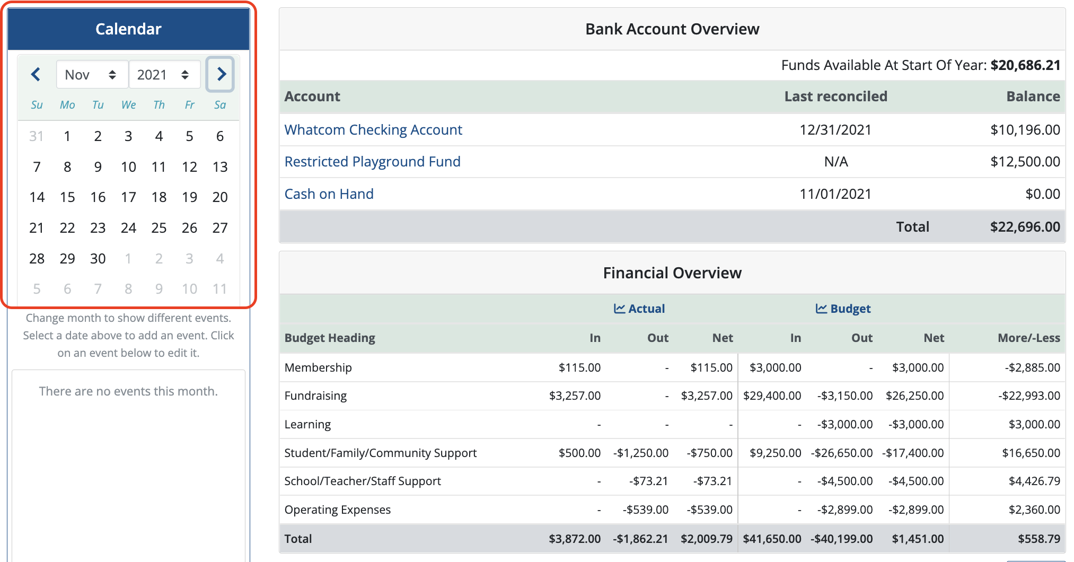Click the More/-Less column header
Viewport: 1074px width, 562px height.
pyautogui.click(x=1029, y=338)
